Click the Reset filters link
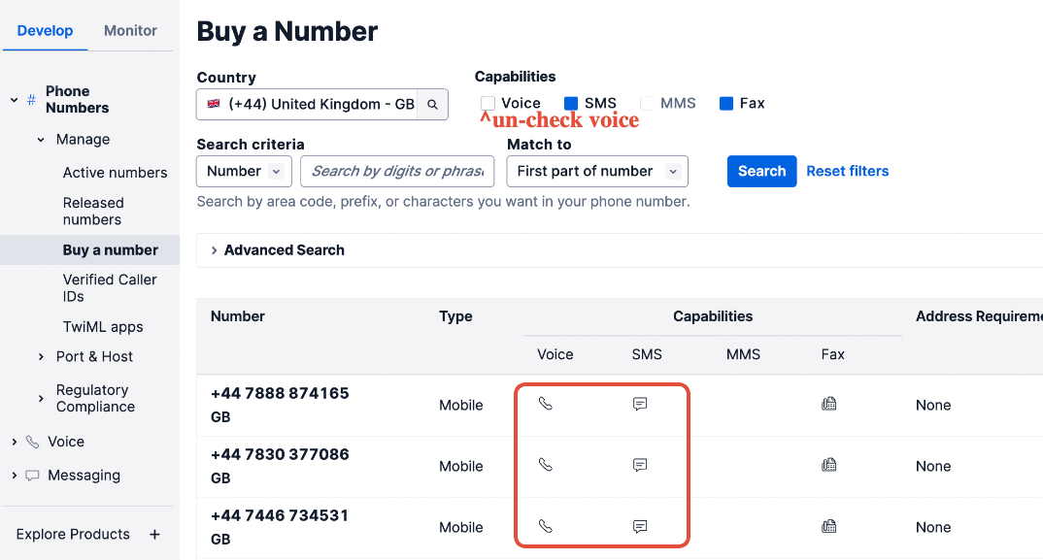The image size is (1043, 560). pos(847,172)
